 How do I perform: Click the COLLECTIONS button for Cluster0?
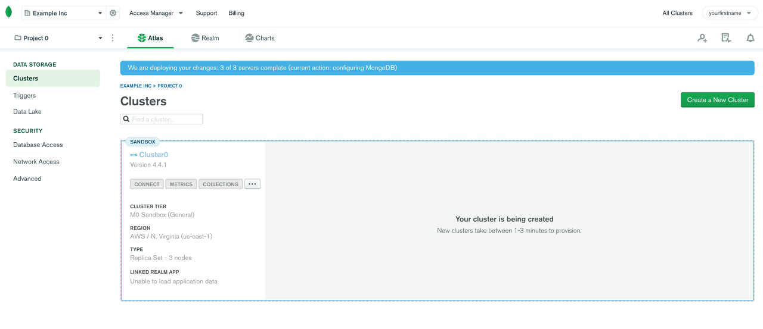pyautogui.click(x=221, y=184)
